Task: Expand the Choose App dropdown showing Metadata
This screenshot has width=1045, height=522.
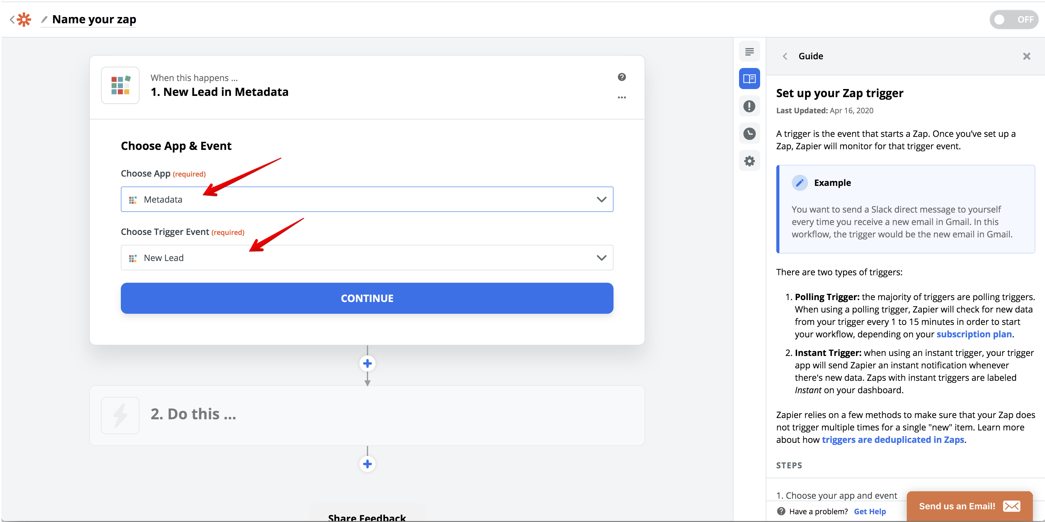Action: coord(366,200)
